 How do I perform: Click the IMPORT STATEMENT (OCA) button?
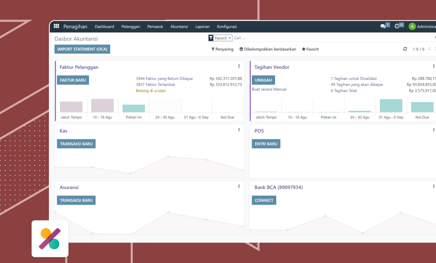(x=82, y=49)
